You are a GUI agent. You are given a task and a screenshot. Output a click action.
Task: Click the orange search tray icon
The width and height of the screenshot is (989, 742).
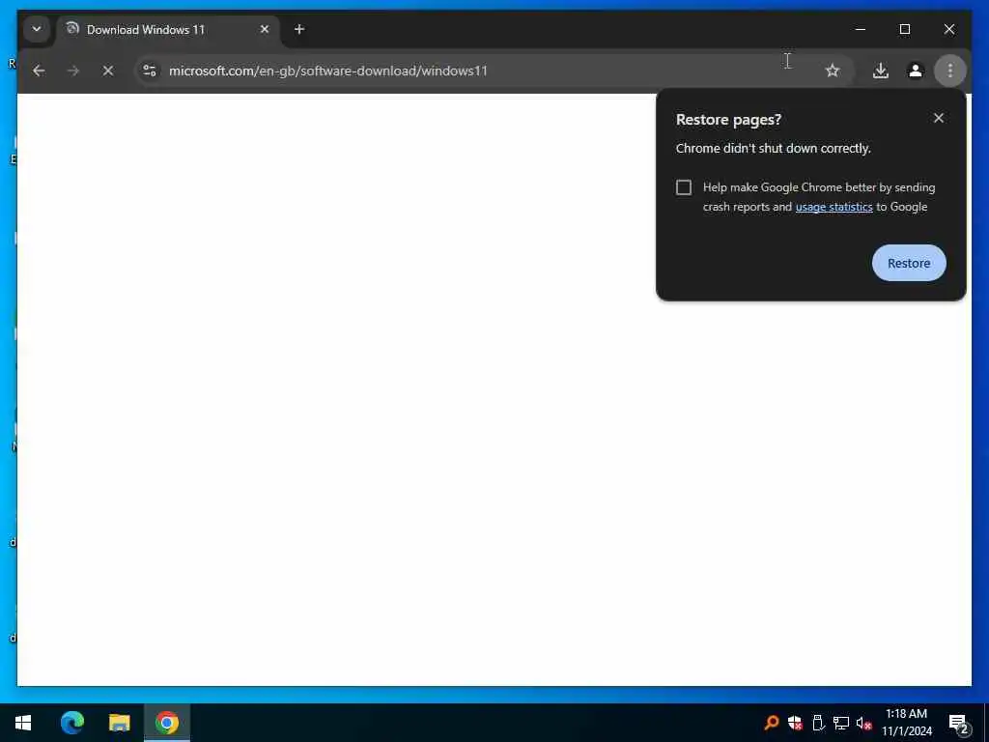771,723
